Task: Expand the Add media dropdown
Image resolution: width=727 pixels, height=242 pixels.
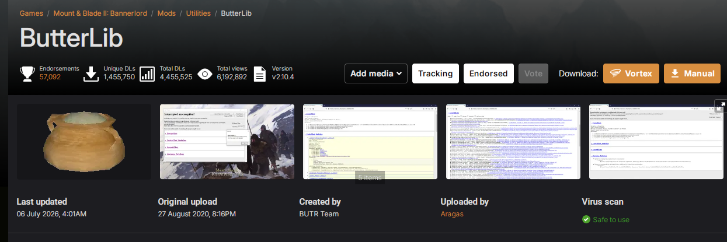Action: (375, 73)
